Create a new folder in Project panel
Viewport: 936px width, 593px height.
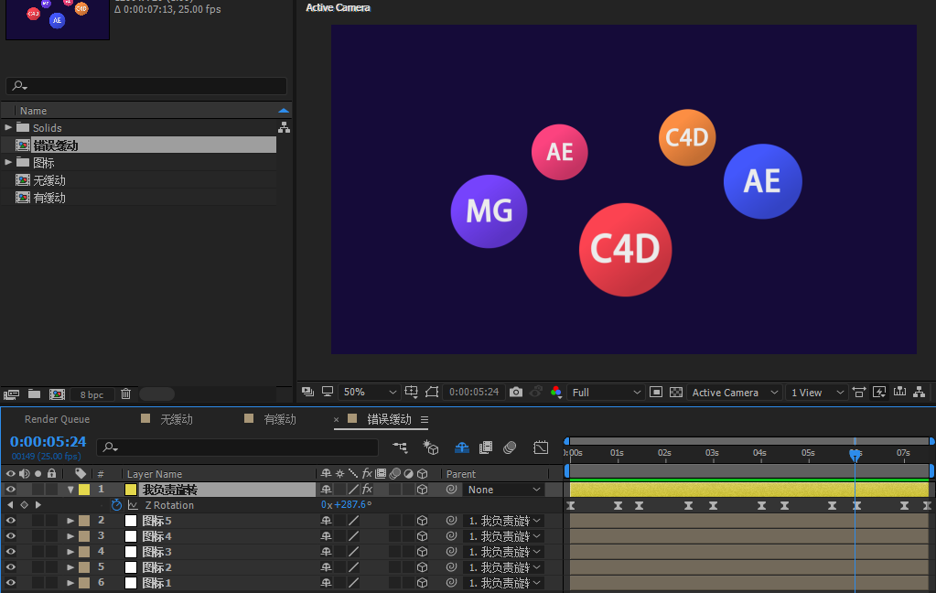(x=34, y=394)
